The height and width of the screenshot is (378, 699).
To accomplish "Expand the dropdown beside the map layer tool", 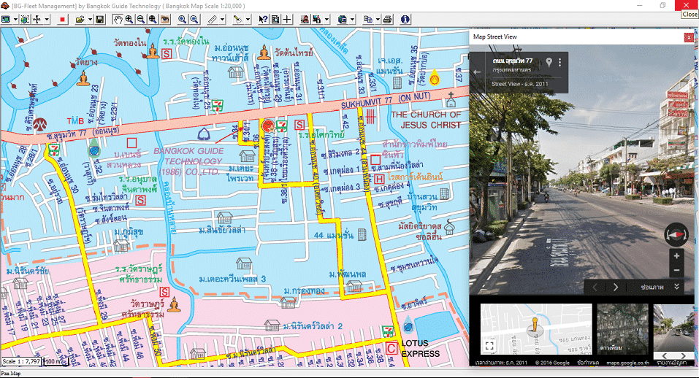I will click(15, 19).
